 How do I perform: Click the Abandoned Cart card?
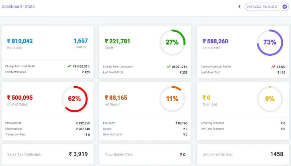(x=145, y=154)
